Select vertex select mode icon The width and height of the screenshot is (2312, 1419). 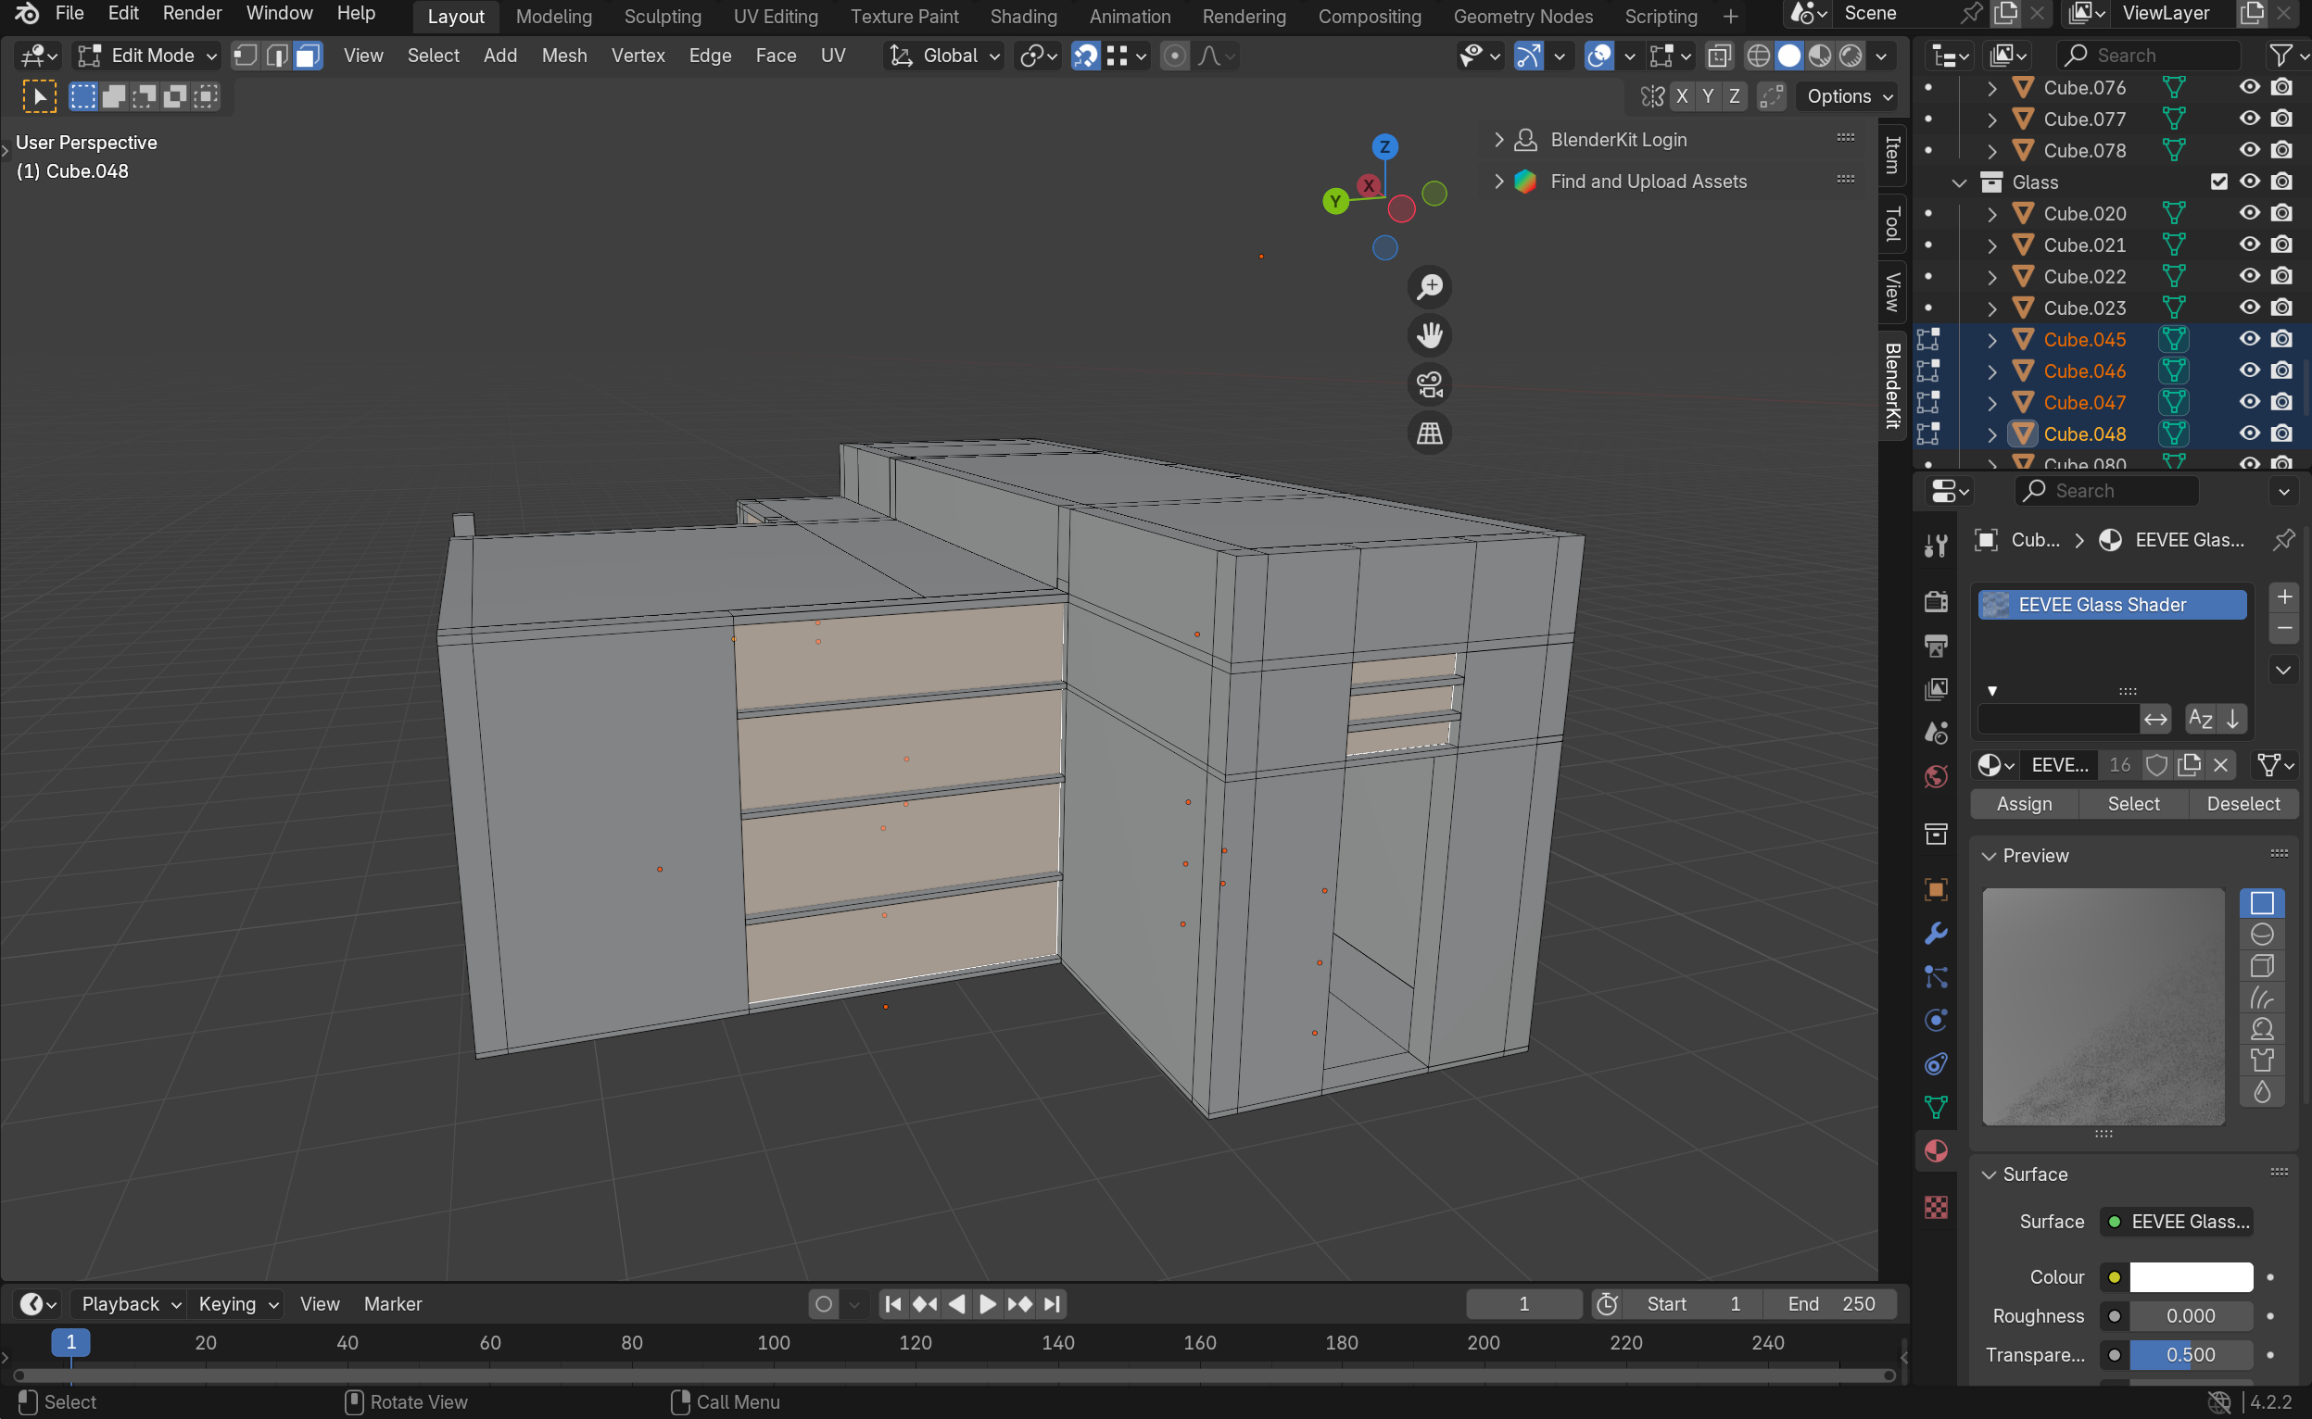point(245,56)
